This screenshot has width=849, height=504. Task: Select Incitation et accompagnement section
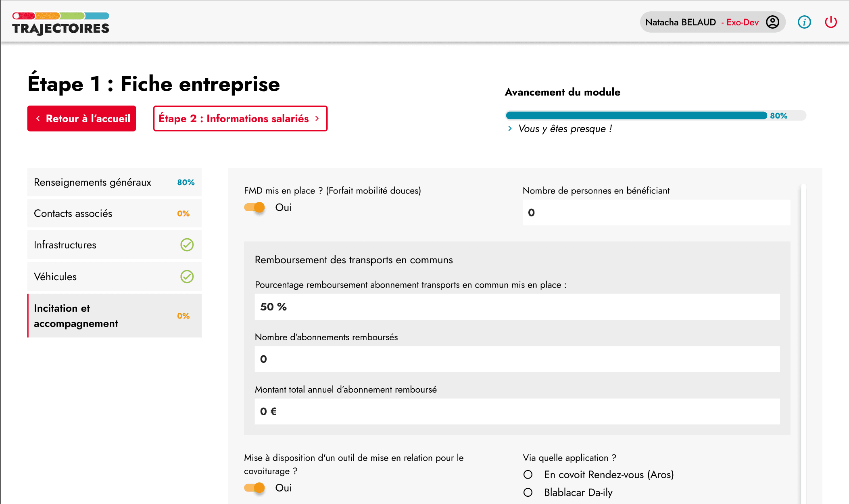pos(115,316)
